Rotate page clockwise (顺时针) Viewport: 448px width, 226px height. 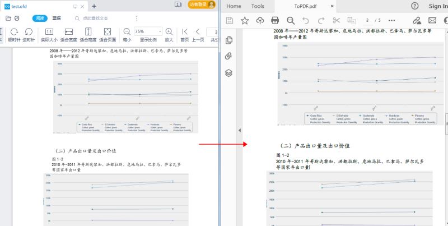pos(14,35)
